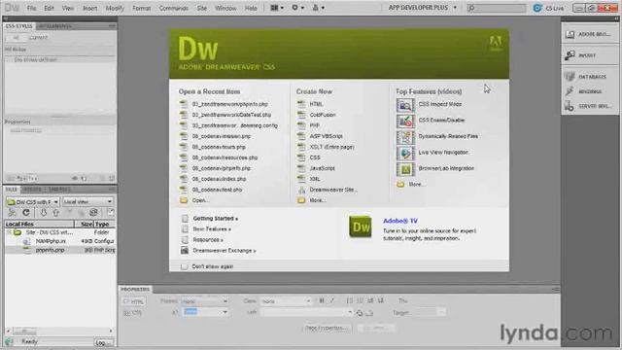Screen dimensions: 622x350
Task: Create a new XML document
Action: tap(315, 179)
